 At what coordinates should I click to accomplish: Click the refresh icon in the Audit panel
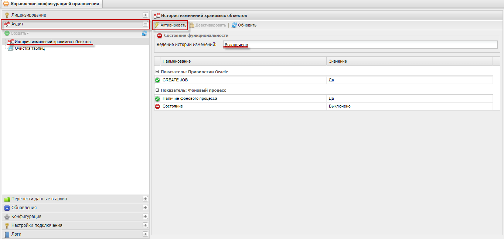pos(144,34)
